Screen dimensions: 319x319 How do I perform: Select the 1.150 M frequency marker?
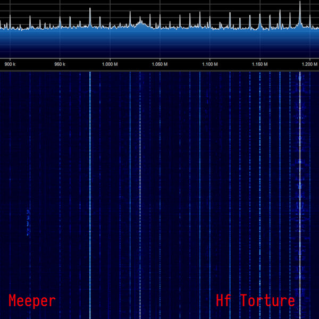click(259, 64)
